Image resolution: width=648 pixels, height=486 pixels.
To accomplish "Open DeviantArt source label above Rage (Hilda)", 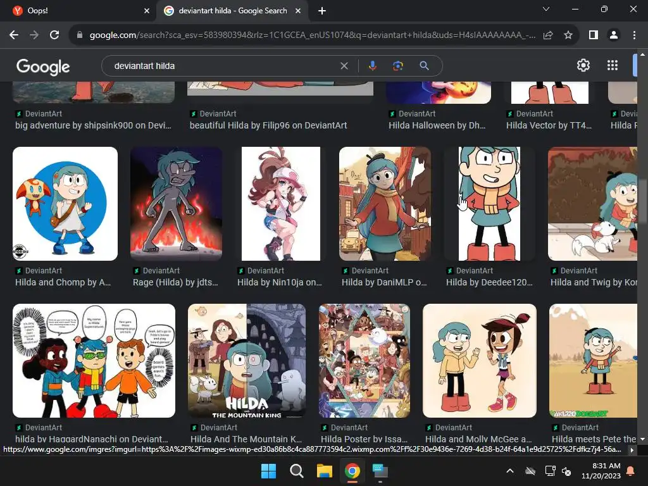I will click(156, 271).
